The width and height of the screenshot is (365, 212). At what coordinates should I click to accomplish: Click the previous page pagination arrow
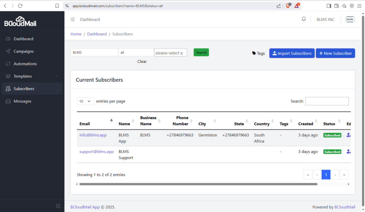tap(317, 175)
